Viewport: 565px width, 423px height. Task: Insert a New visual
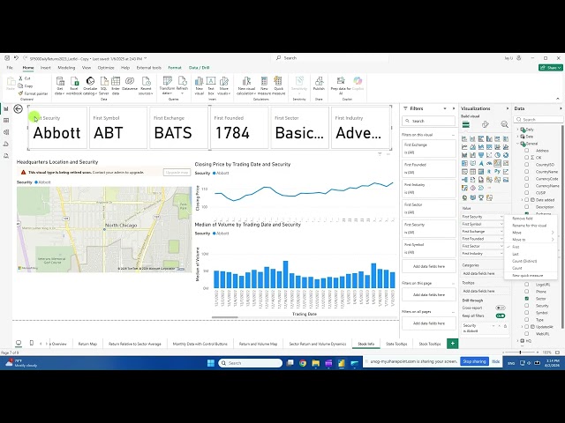(199, 85)
